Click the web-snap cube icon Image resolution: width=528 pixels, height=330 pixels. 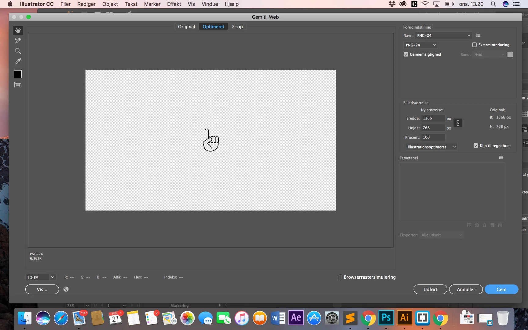(477, 225)
